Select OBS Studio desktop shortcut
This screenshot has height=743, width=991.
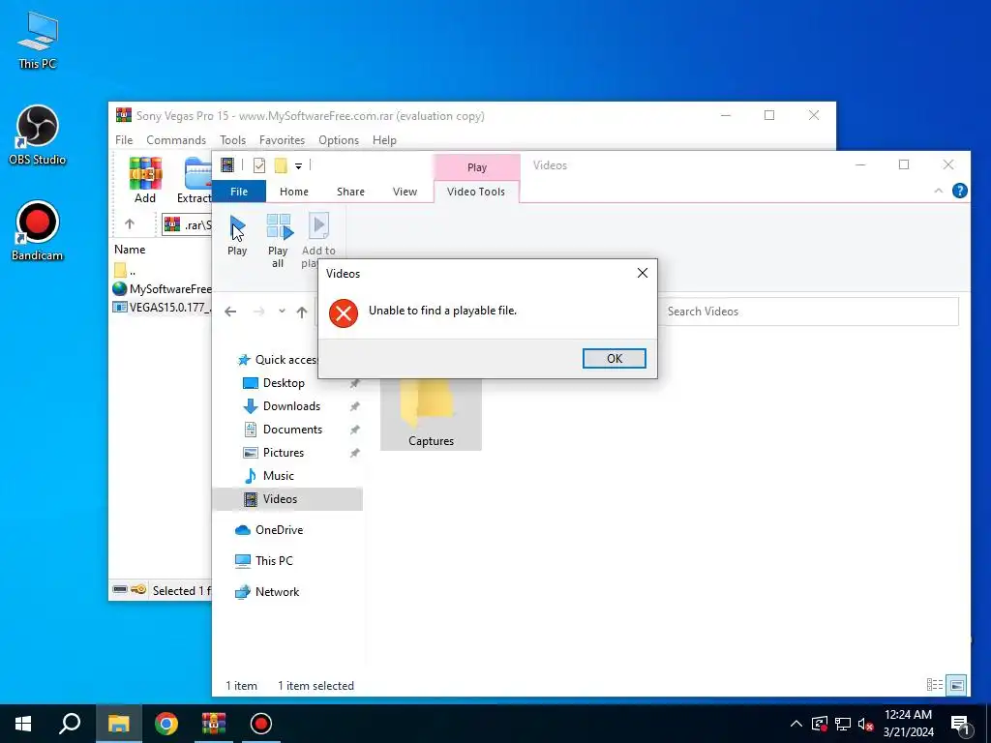38,135
